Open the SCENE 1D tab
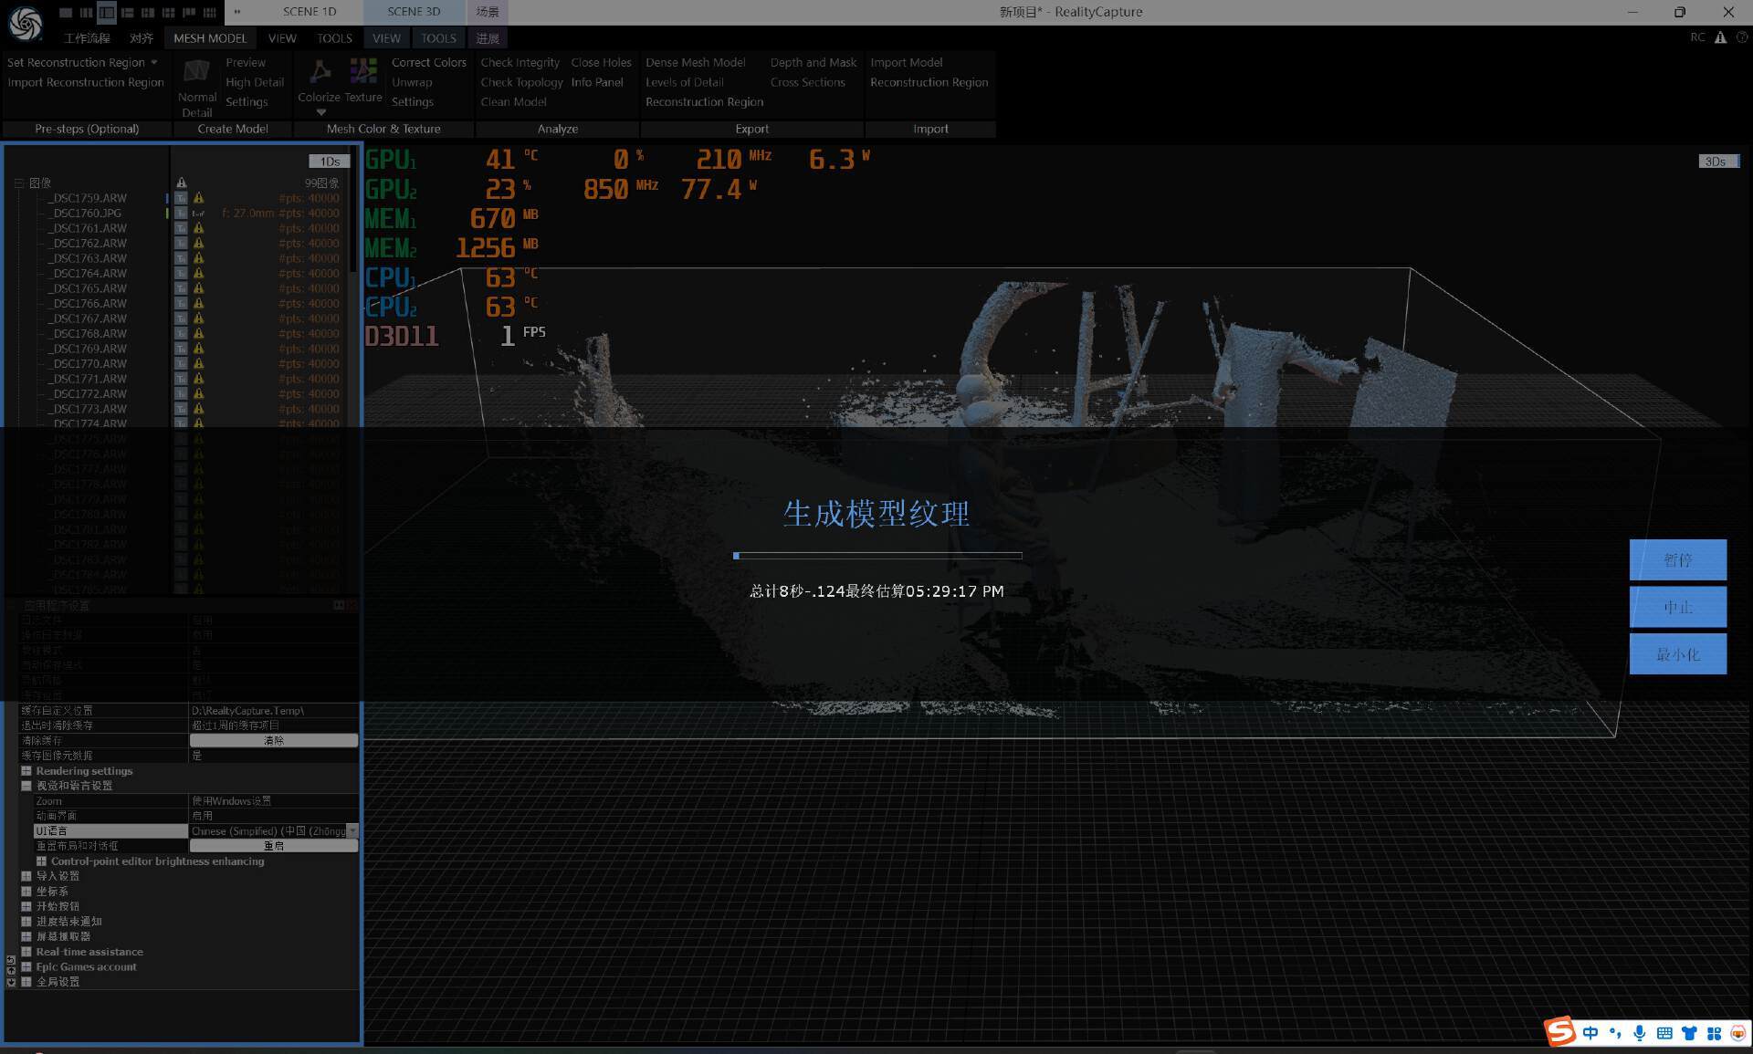1753x1054 pixels. (x=310, y=12)
